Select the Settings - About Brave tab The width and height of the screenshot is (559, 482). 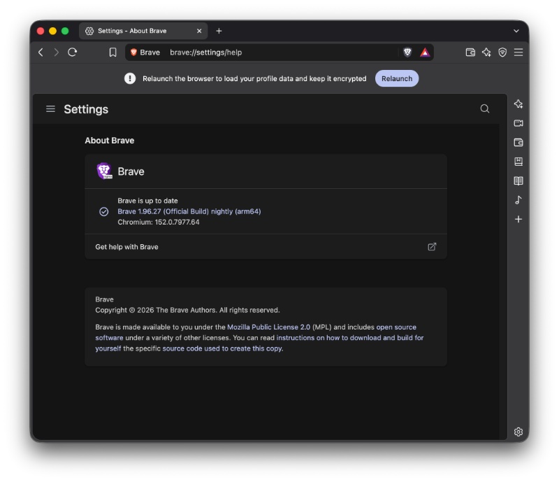click(x=143, y=31)
